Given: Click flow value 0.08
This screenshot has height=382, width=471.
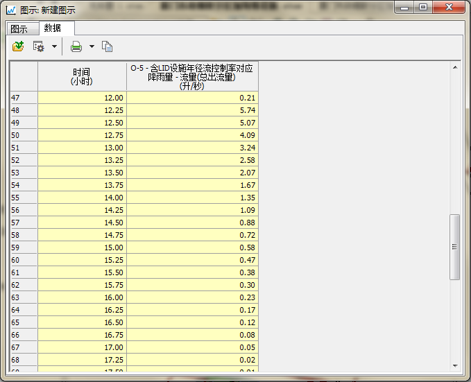Looking at the screenshot, I should (192, 335).
